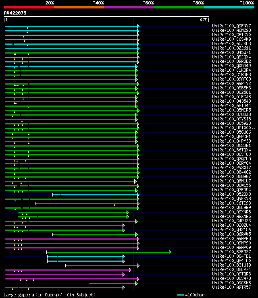
Task: Open the UniRef100_B3IWI9 hit label
Action: (231, 265)
